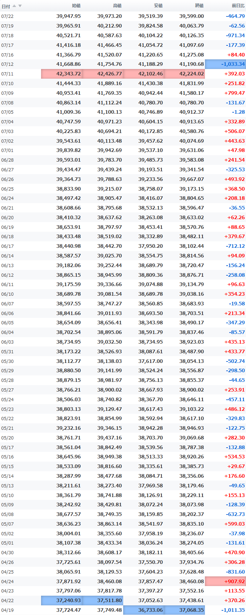
Task: Select the highlighted high 42,426.77
Action: point(103,74)
